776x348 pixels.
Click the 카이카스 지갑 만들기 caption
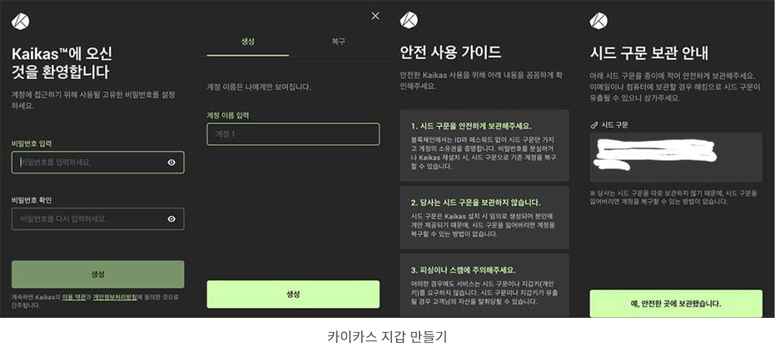click(x=387, y=337)
